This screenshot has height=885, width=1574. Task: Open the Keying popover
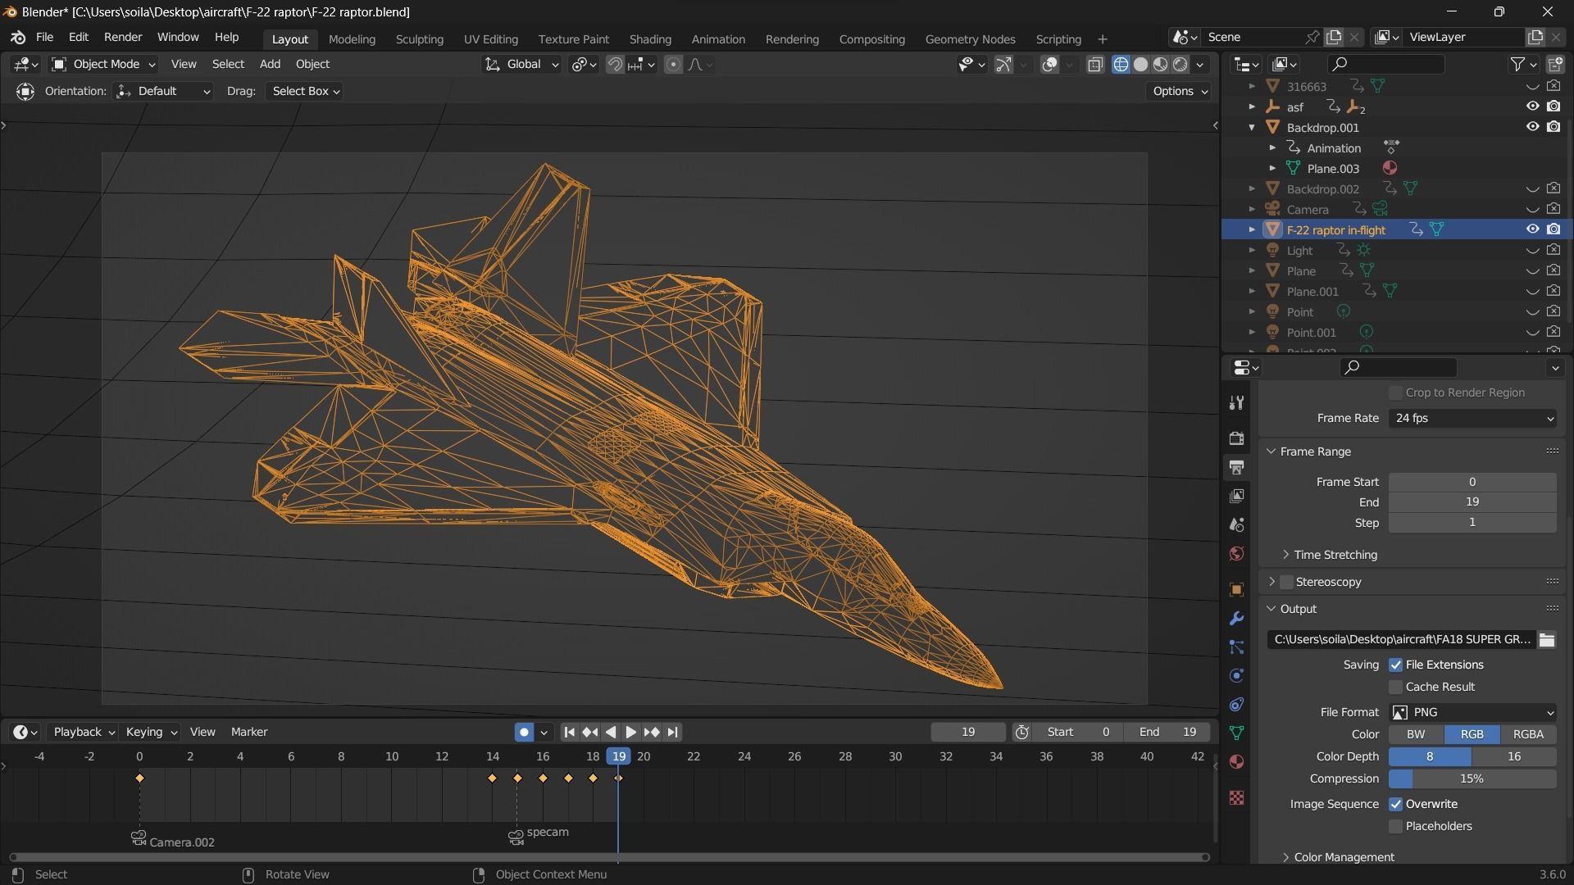[x=151, y=732]
